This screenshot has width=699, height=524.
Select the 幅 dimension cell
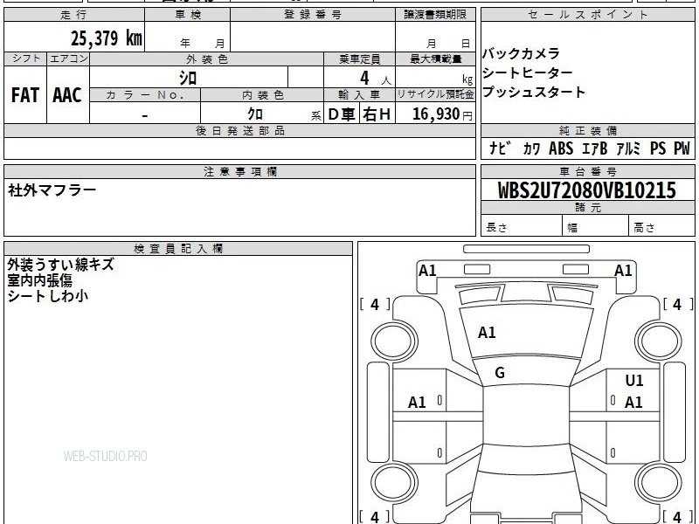tap(596, 225)
